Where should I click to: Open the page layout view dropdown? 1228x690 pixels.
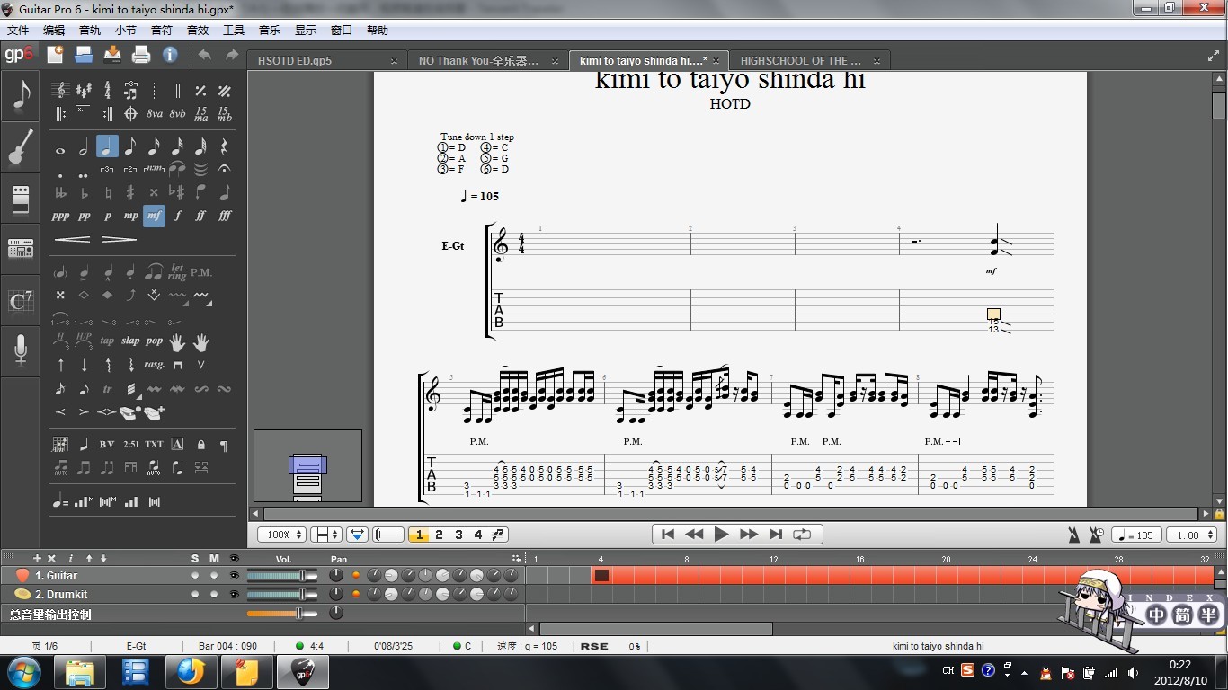point(325,535)
